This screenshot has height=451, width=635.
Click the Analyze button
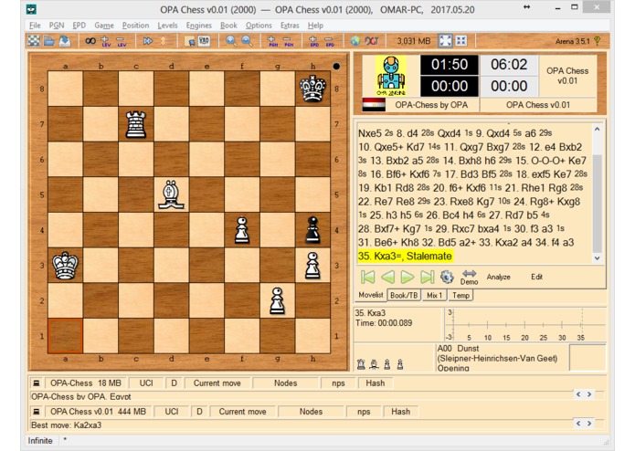[498, 277]
